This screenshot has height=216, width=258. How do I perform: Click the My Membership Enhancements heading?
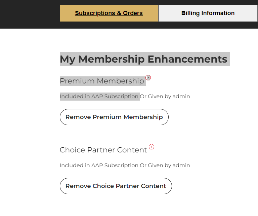coord(143,59)
